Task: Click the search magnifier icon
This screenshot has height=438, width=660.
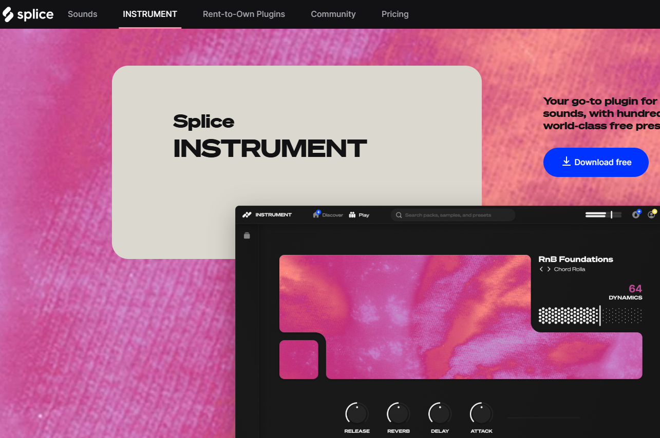Action: coord(399,215)
